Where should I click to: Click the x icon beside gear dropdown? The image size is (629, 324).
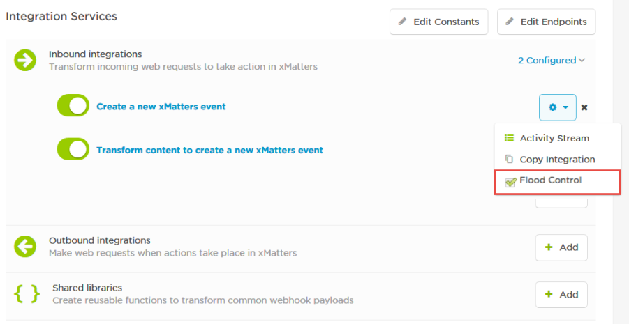pyautogui.click(x=585, y=108)
